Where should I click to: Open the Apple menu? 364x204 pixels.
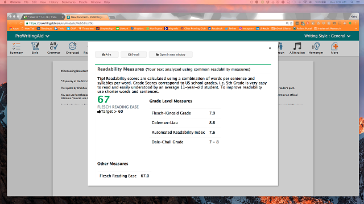[5, 2]
